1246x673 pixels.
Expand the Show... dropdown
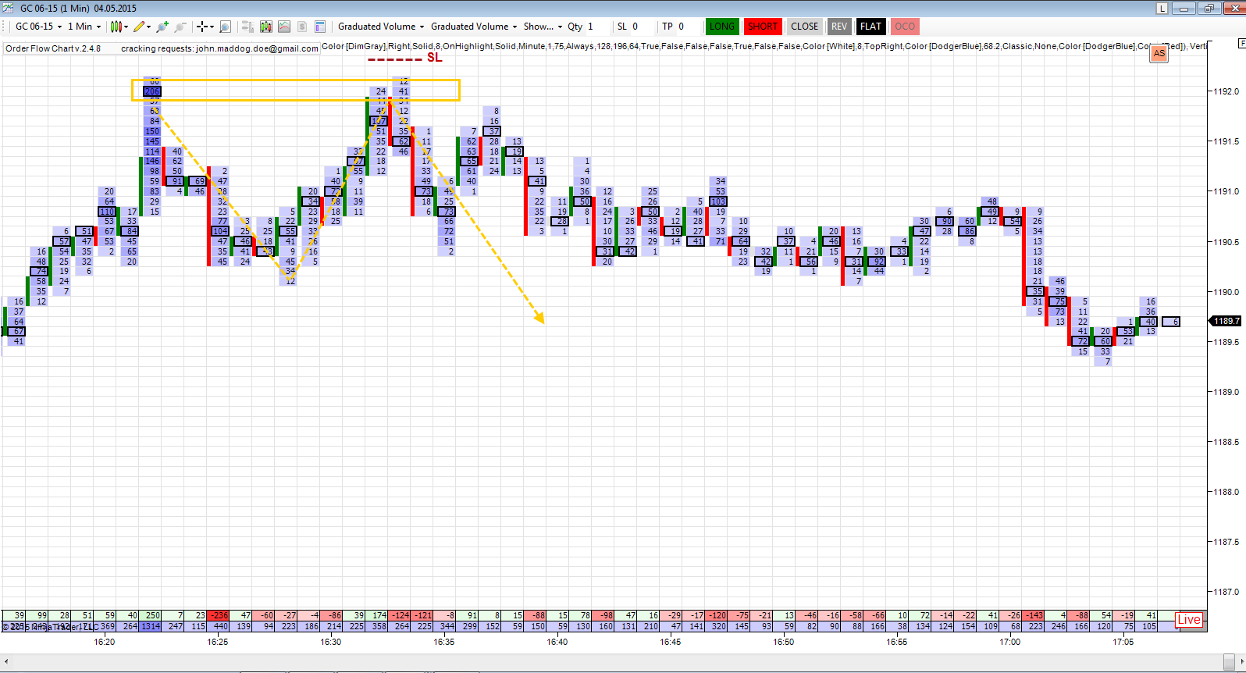pos(543,27)
